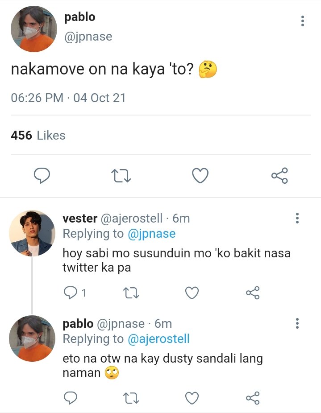Like the main tweet with heart icon
Viewport: 321px width, 413px height.
pos(200,175)
